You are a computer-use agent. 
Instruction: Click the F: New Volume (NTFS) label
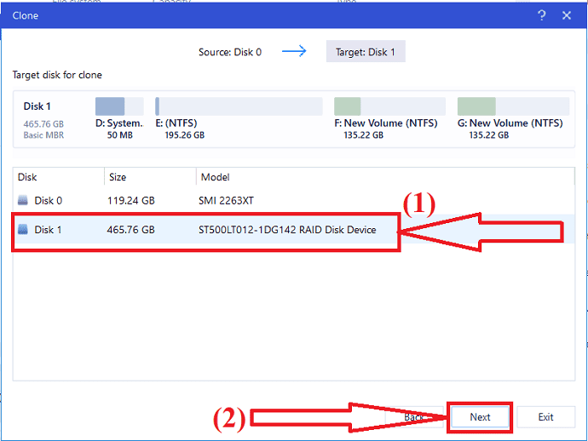tap(386, 123)
